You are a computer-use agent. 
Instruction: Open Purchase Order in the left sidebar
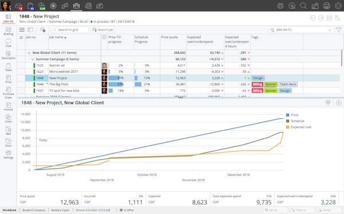[9, 93]
